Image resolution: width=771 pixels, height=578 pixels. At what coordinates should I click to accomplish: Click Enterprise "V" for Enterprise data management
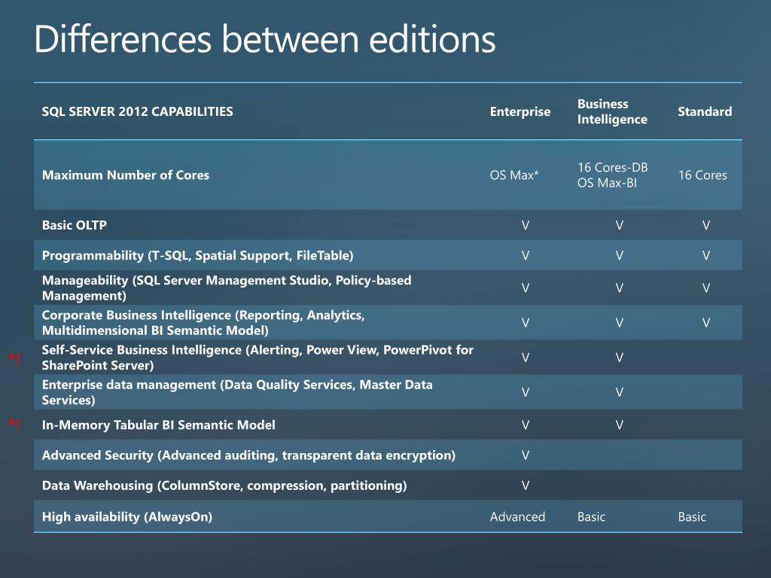[526, 393]
